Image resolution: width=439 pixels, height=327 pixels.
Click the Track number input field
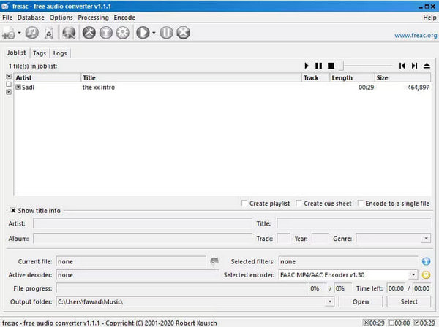click(x=284, y=239)
